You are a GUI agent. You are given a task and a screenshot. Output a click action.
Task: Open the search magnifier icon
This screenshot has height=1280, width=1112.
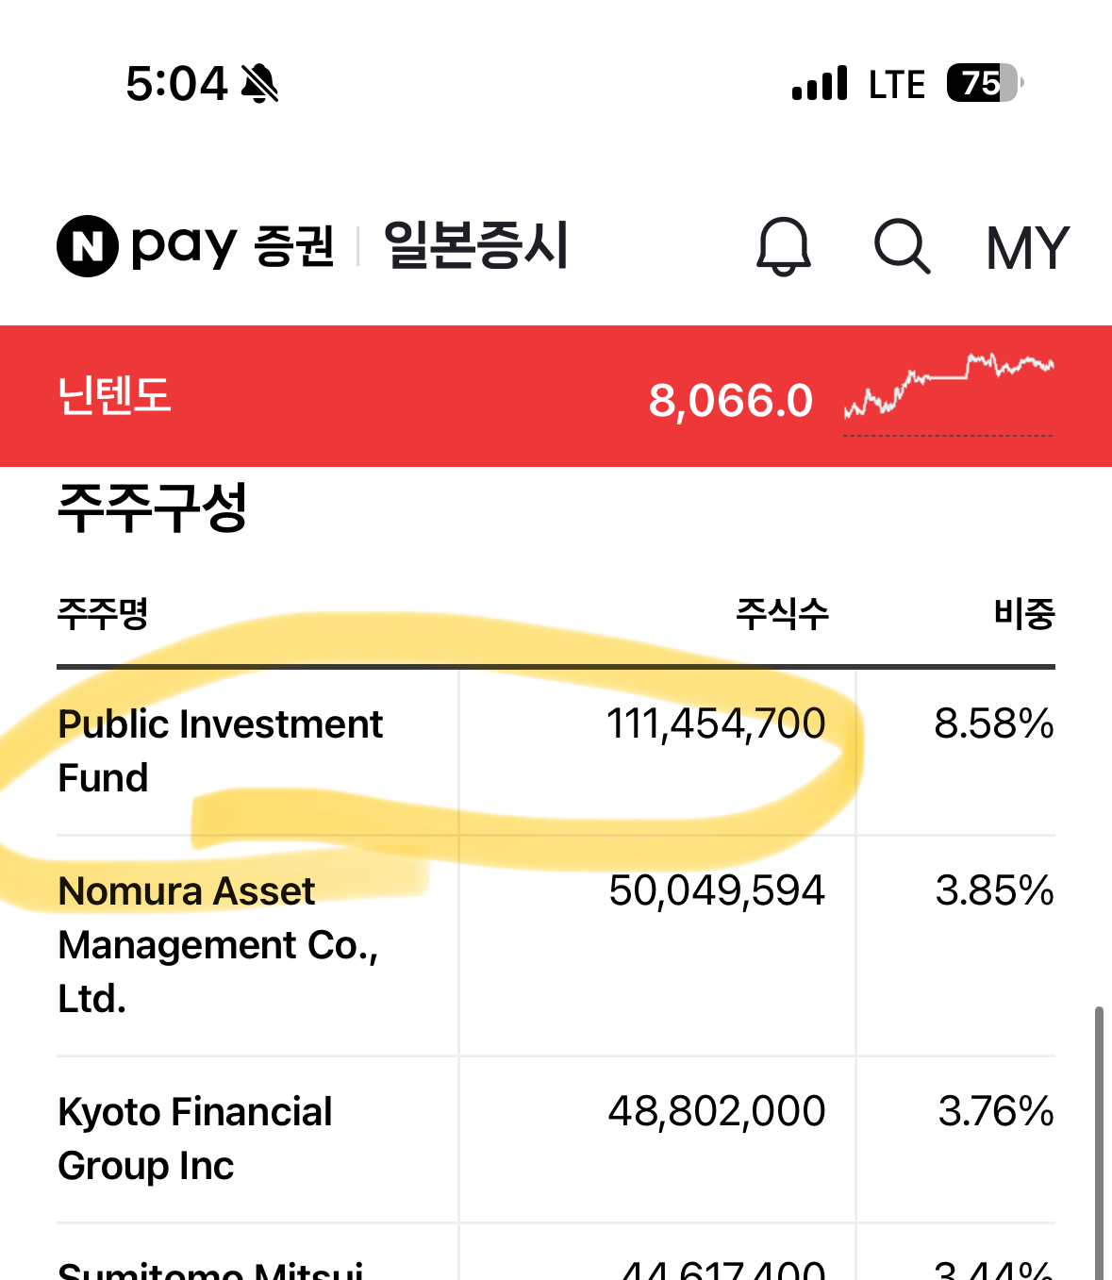click(x=902, y=247)
